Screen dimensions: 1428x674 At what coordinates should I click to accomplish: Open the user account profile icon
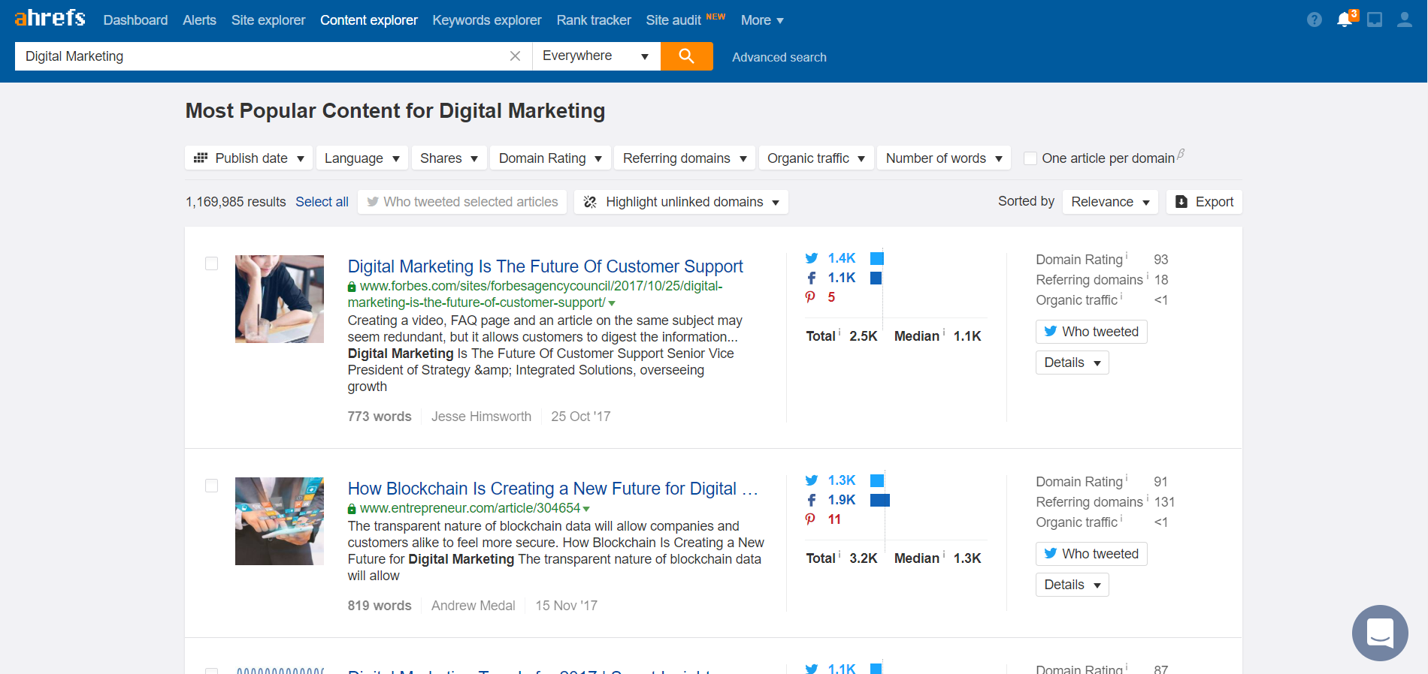pyautogui.click(x=1404, y=20)
